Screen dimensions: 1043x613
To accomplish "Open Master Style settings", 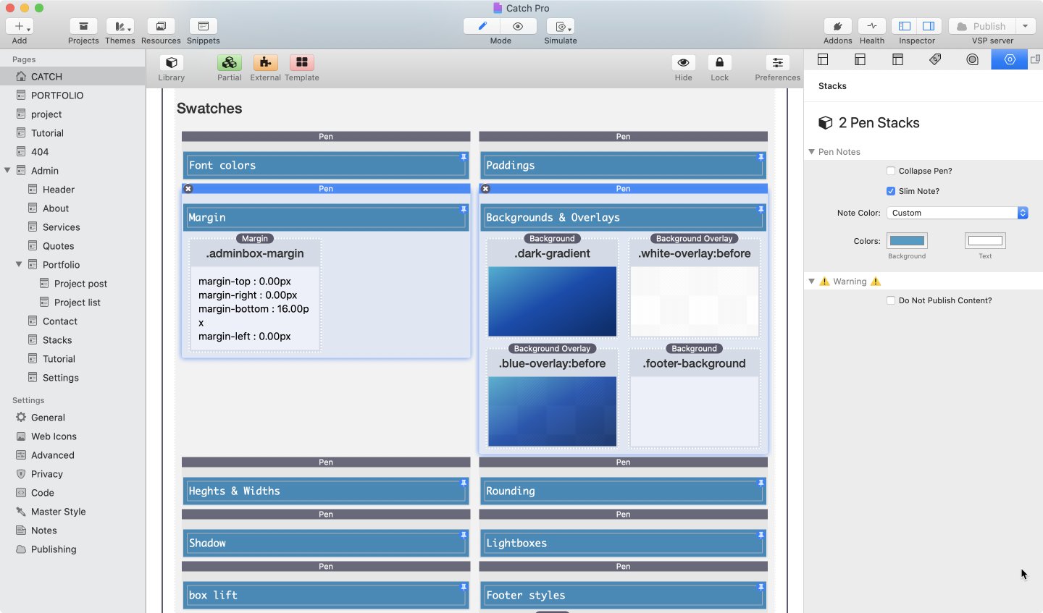I will pos(58,512).
